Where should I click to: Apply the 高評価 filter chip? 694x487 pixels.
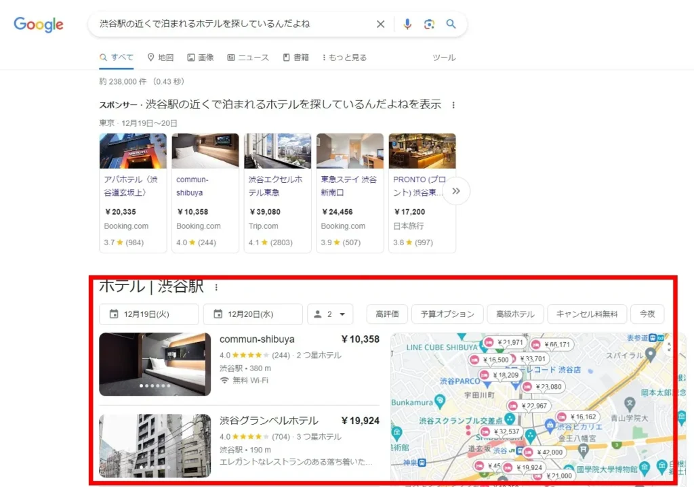click(x=387, y=314)
